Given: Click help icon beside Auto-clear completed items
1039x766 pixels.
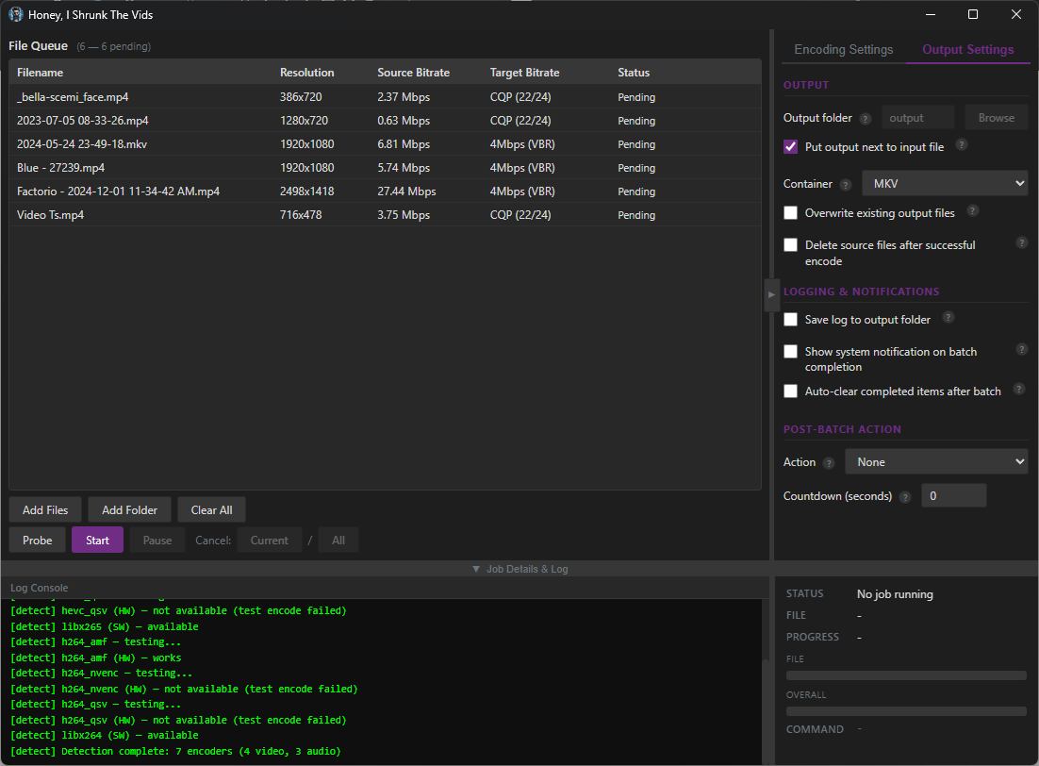Looking at the screenshot, I should [1018, 389].
